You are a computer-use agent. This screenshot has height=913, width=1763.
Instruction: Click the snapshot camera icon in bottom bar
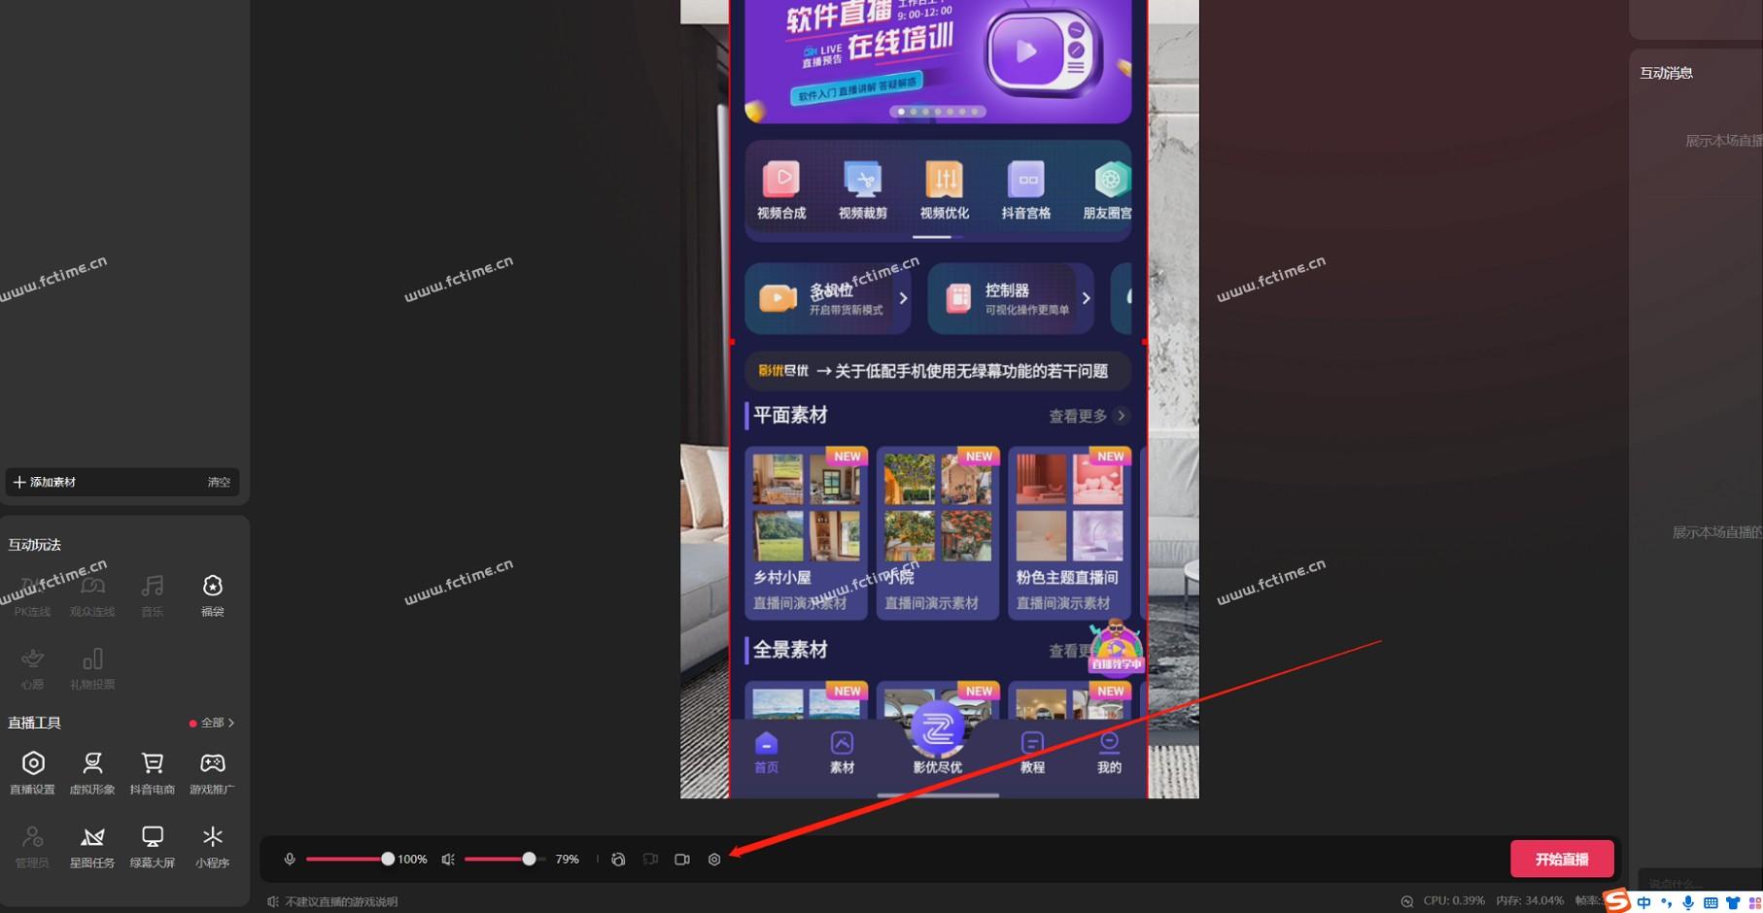point(618,860)
